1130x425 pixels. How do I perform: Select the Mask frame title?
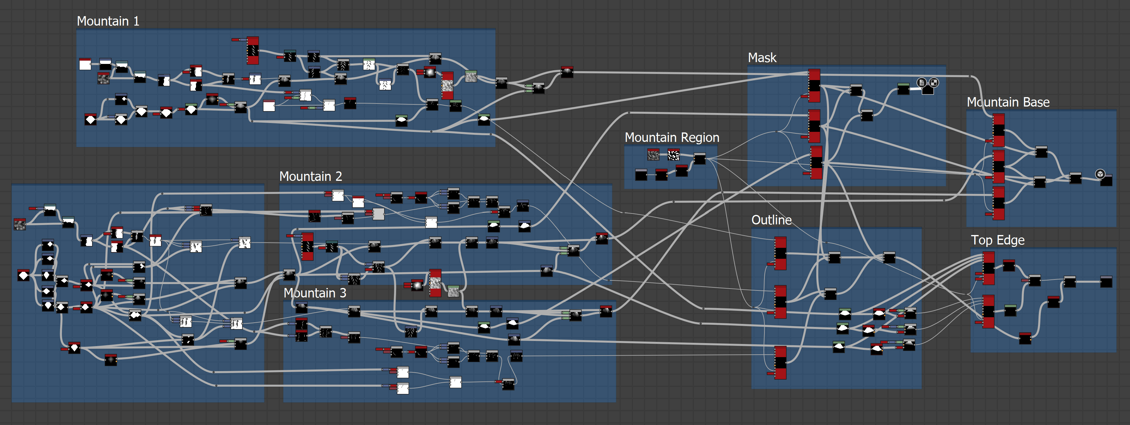click(x=762, y=58)
